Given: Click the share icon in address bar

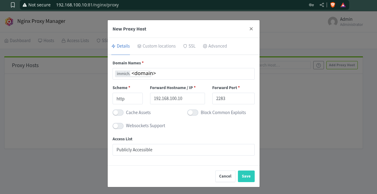Looking at the screenshot, I should pos(322,5).
